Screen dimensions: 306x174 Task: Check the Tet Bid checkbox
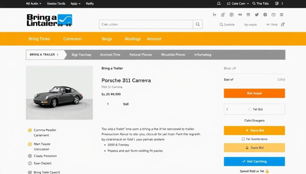click(x=250, y=109)
